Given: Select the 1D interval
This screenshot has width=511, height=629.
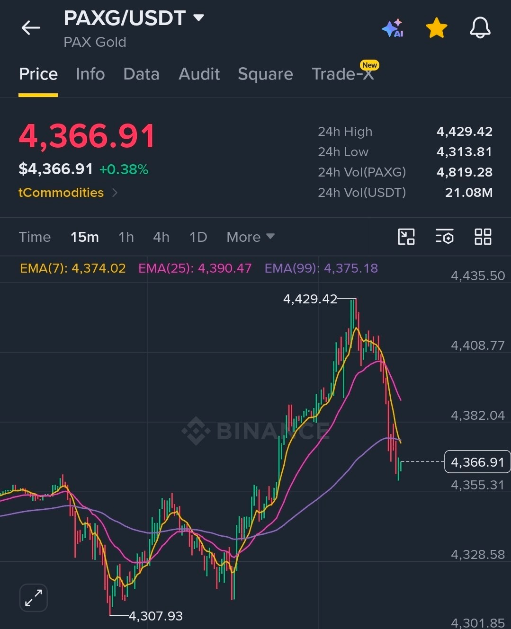Looking at the screenshot, I should coord(198,237).
